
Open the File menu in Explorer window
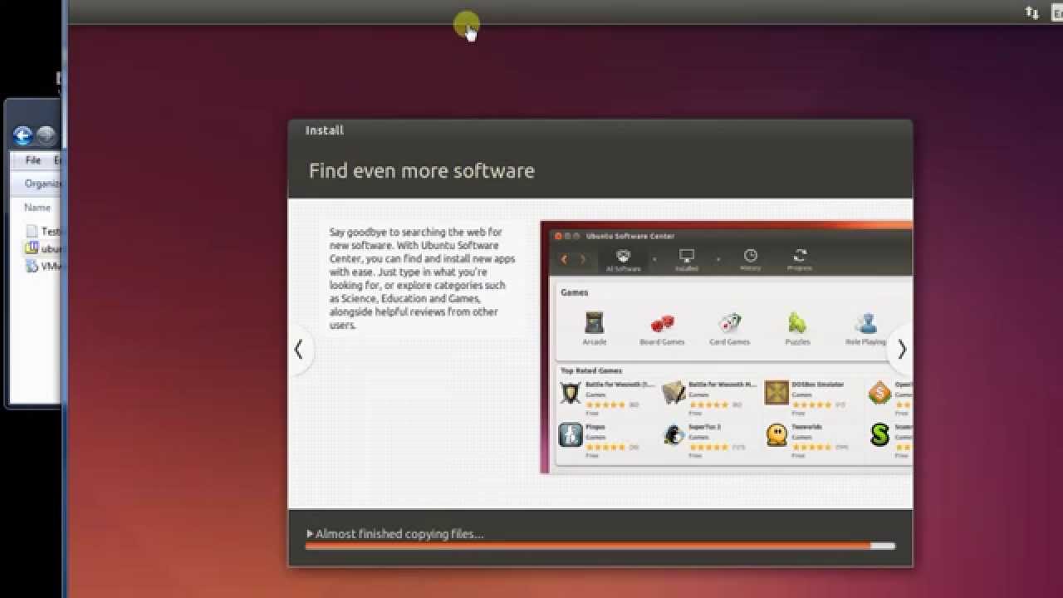point(33,160)
